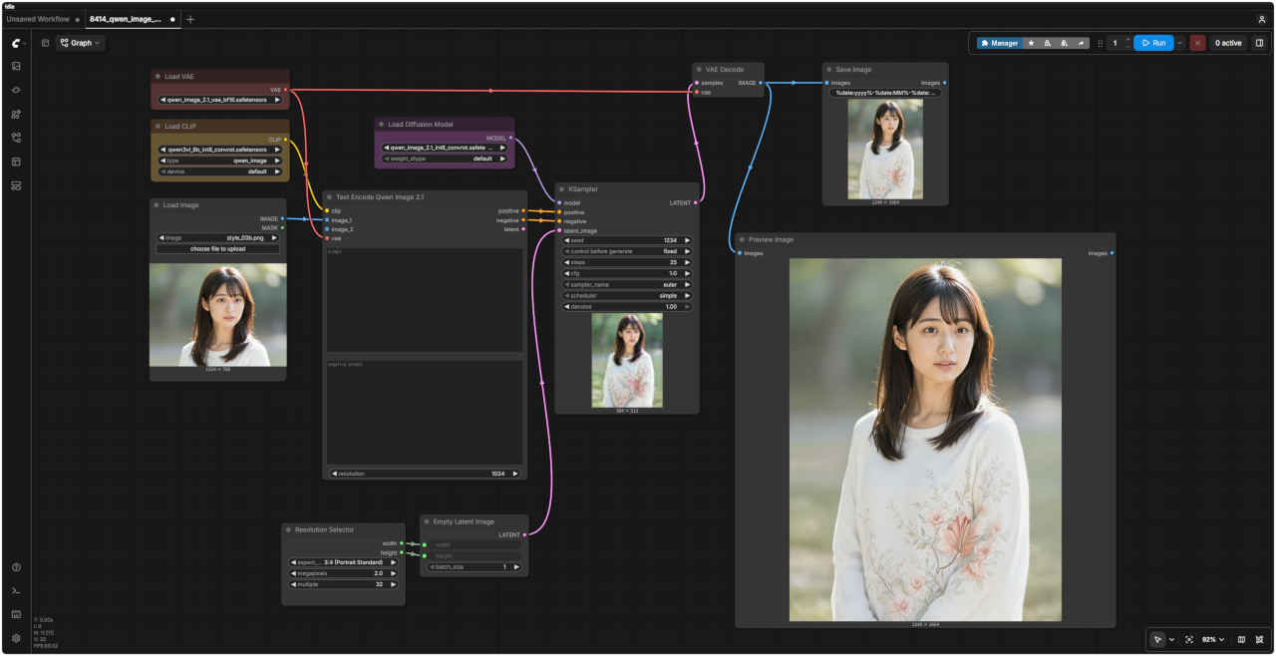
Task: Open the Assets image icon in left sidebar
Action: [16, 66]
